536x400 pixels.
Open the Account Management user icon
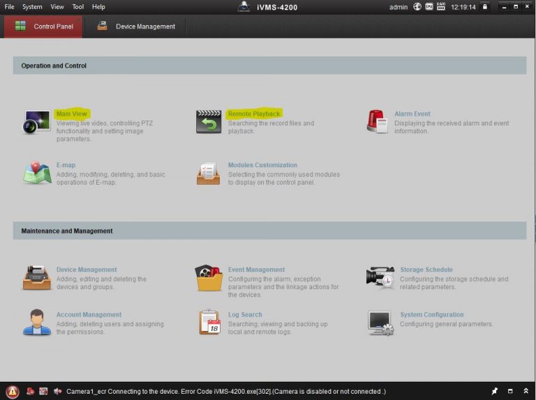[37, 322]
